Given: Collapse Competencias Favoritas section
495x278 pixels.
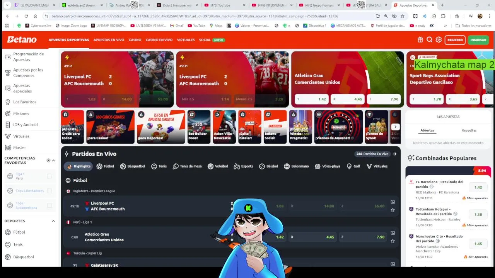Looking at the screenshot, I should [53, 160].
